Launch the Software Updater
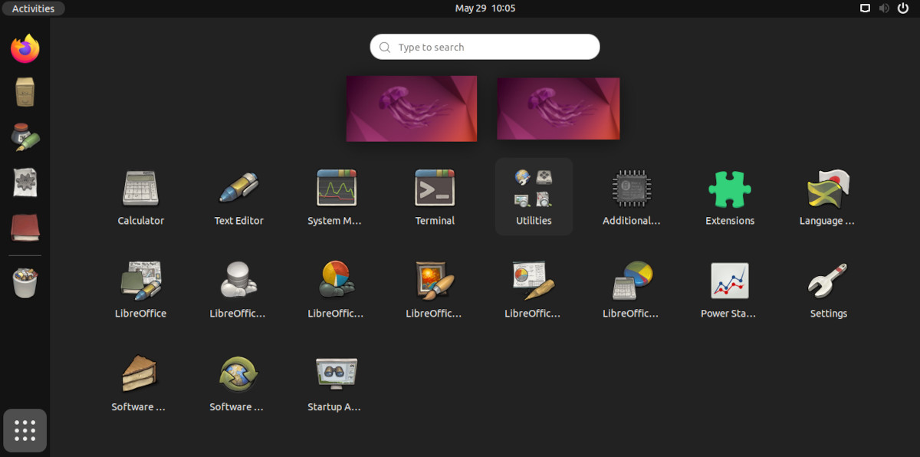 pos(237,374)
